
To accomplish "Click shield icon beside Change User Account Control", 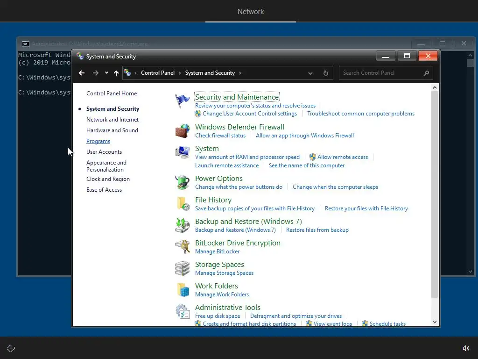I will pyautogui.click(x=198, y=114).
